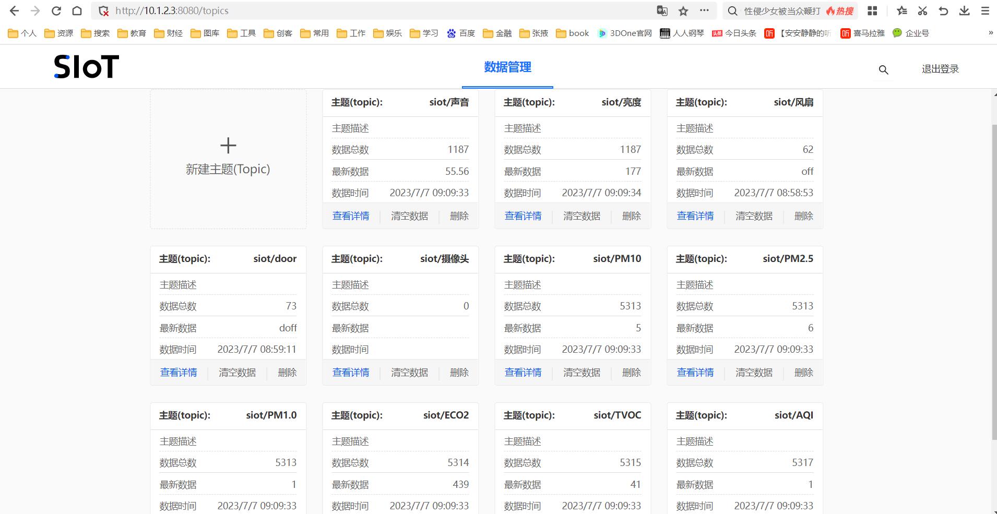Clear data of siot/PM2.5 topic
Screen dimensions: 997x514
click(x=754, y=373)
